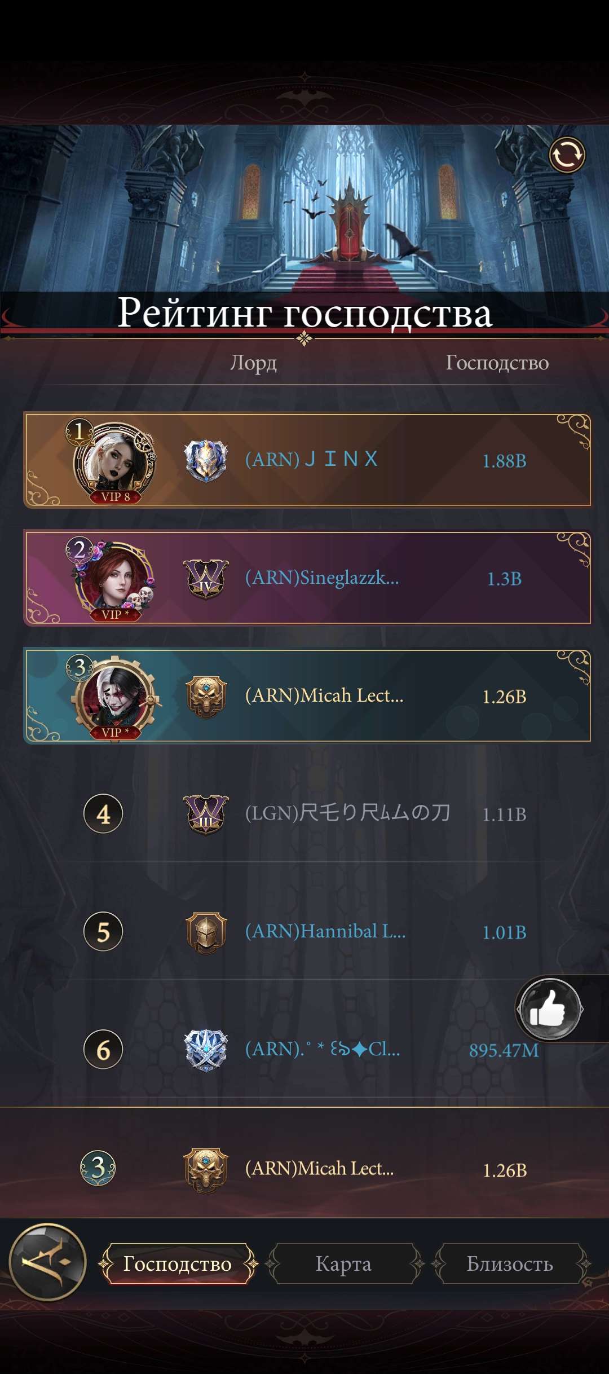Open the (LGN) player in fourth place
This screenshot has height=1374, width=609.
(304, 814)
